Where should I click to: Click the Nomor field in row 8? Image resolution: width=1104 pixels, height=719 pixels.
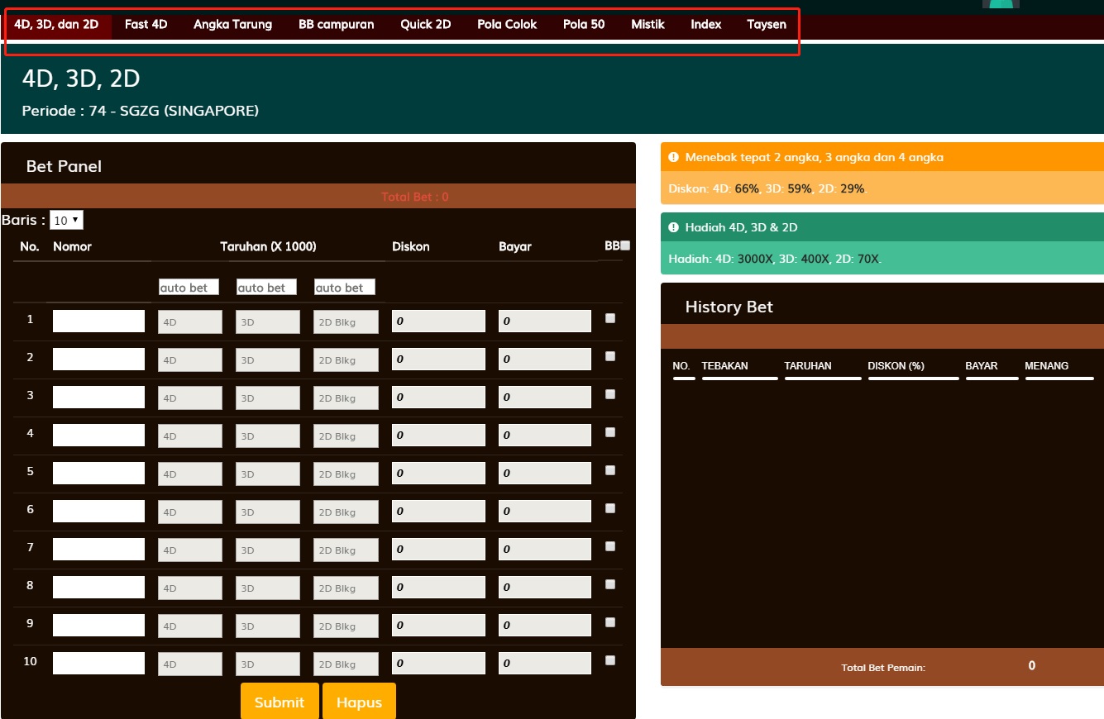[98, 588]
